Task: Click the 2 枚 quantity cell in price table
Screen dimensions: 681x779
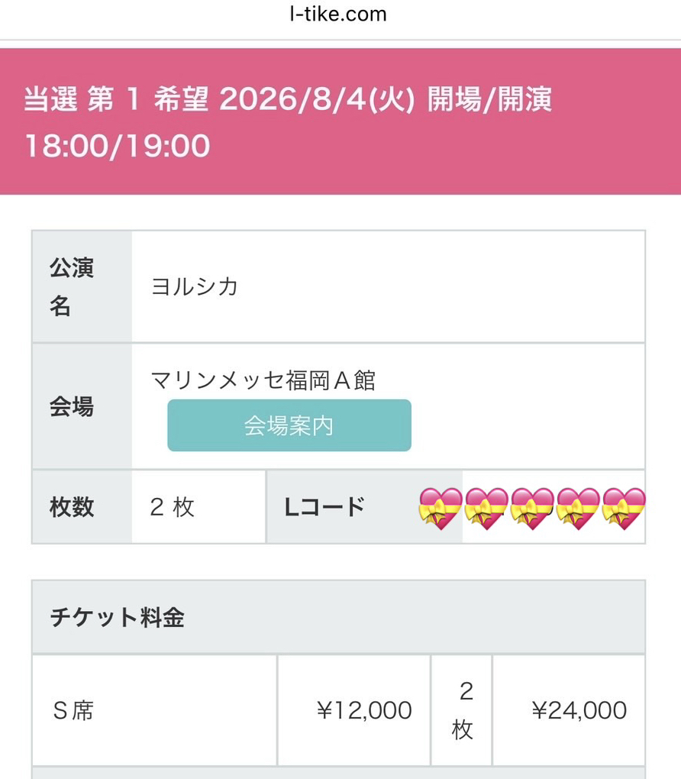Action: point(462,711)
